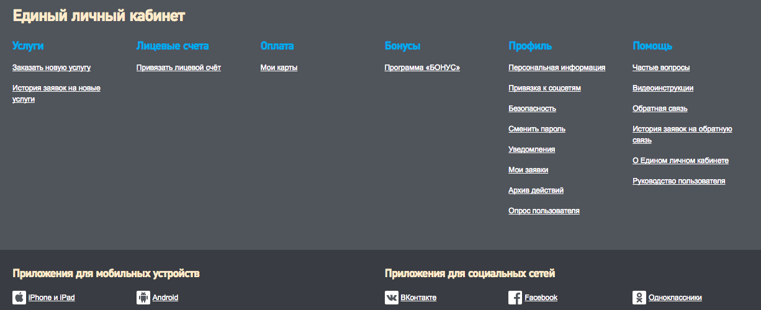
Task: Click Приложения для социальных сетей heading
Action: pos(470,273)
